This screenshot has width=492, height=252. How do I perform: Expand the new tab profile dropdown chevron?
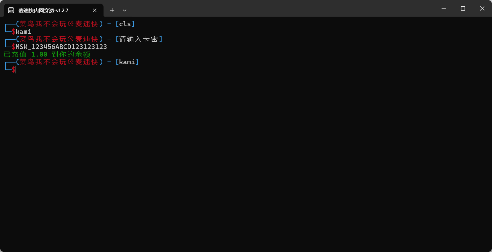click(x=124, y=10)
